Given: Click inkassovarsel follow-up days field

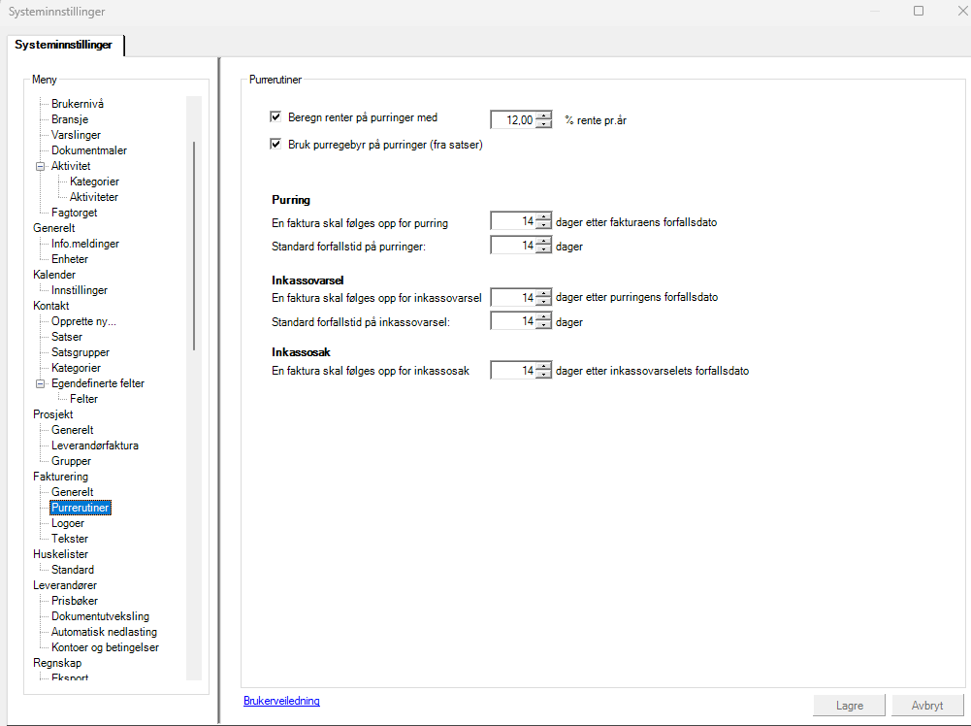Looking at the screenshot, I should tap(513, 297).
